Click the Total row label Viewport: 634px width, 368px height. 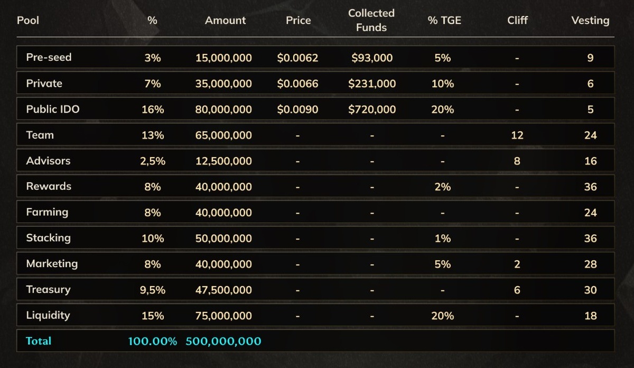(39, 341)
